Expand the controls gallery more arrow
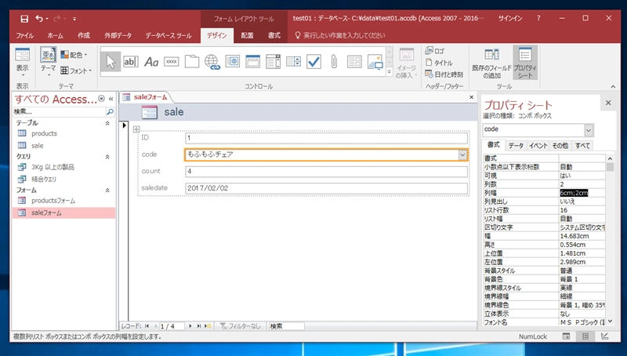 [x=389, y=72]
